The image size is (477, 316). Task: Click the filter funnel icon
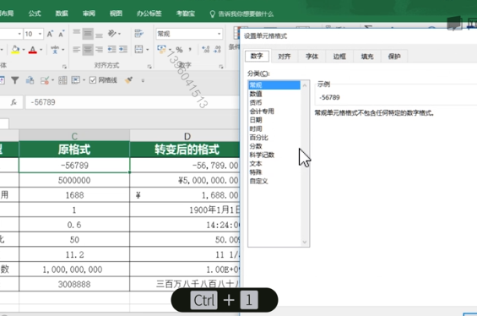coord(15,80)
